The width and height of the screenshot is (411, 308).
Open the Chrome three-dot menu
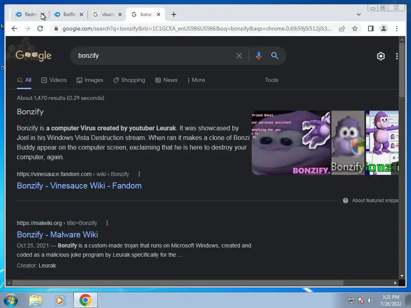click(x=397, y=28)
